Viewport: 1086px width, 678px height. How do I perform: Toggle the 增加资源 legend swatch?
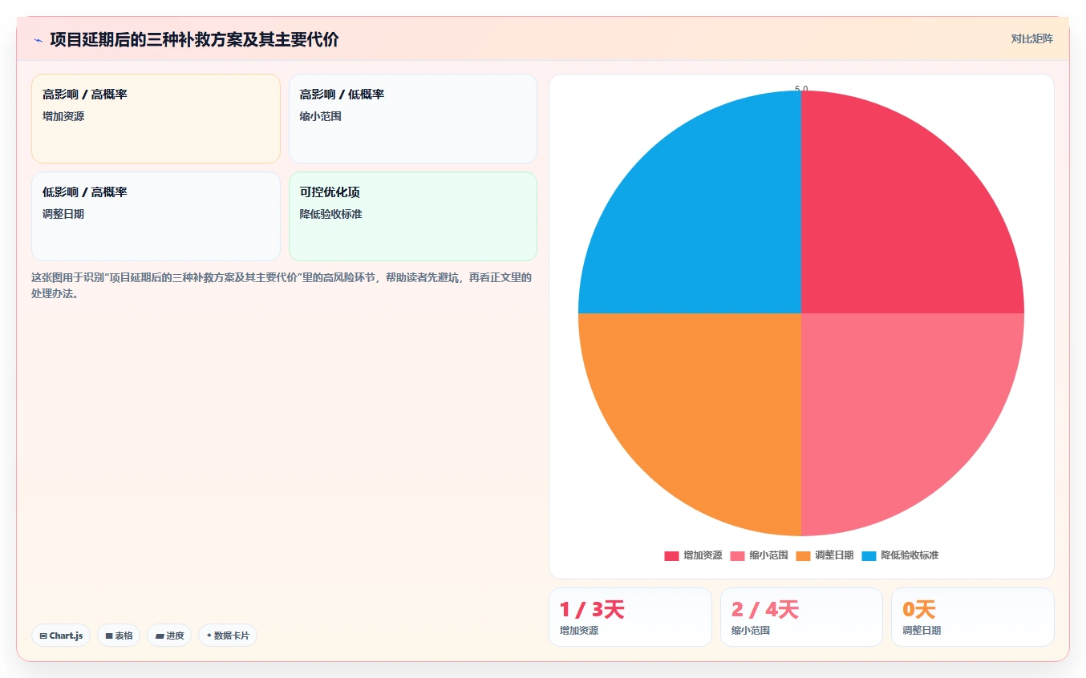[671, 555]
